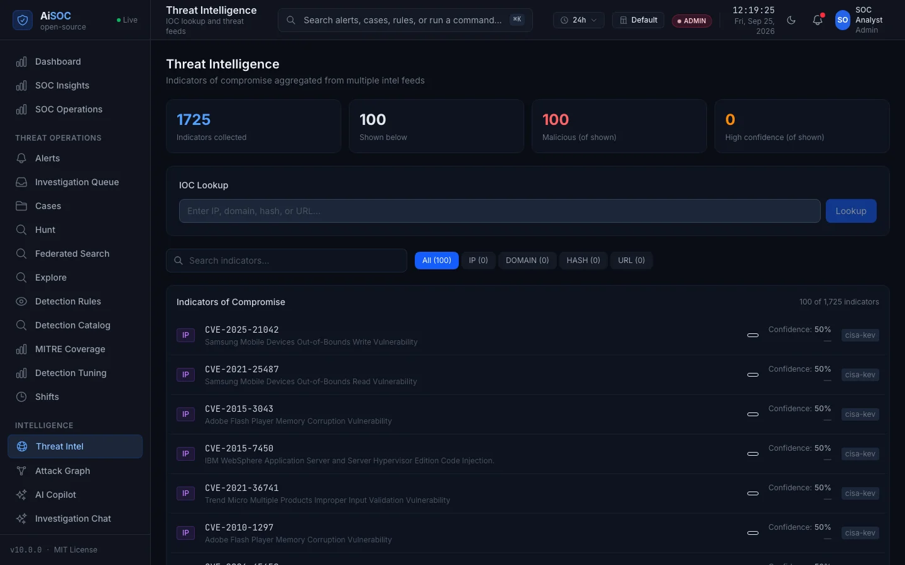The width and height of the screenshot is (905, 565).
Task: Open the Default workspace selector
Action: 638,20
